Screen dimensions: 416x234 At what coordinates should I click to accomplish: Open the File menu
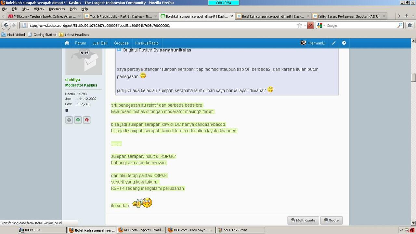coord(5,9)
